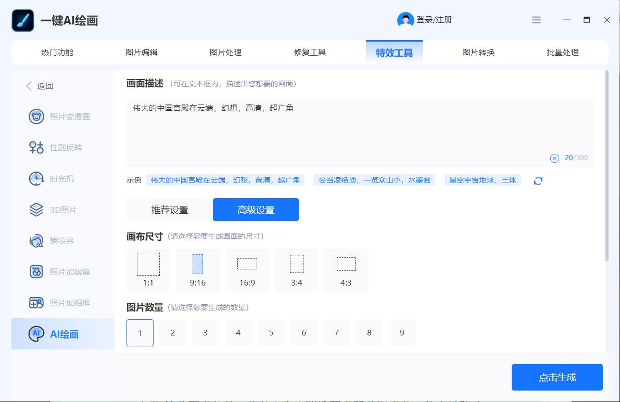Click the app logo brush icon

point(23,20)
